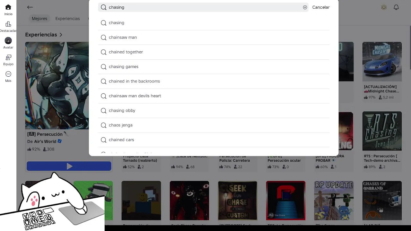411x231 pixels.
Task: Select the 'chasing' suggestion
Action: (x=214, y=23)
